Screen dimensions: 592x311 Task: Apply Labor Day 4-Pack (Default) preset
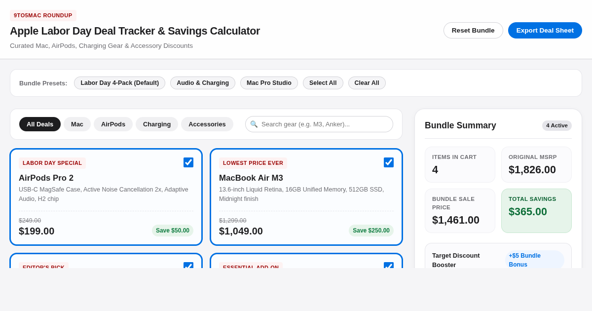coord(120,83)
